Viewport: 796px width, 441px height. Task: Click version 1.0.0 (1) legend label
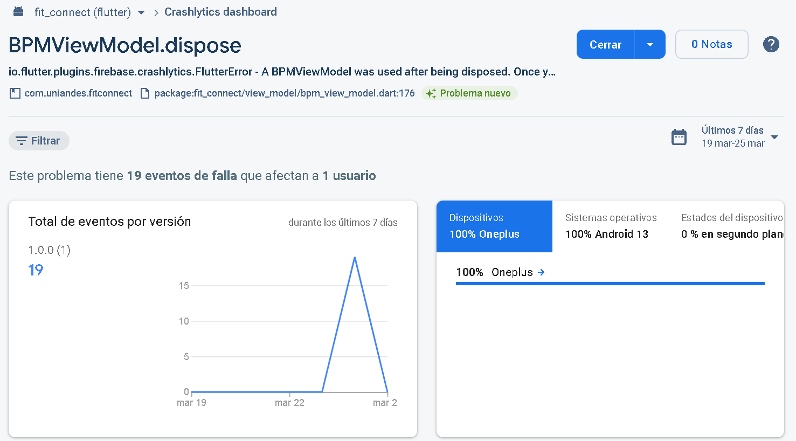pyautogui.click(x=49, y=250)
